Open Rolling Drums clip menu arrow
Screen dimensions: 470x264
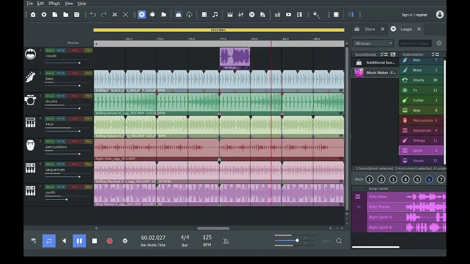click(341, 113)
